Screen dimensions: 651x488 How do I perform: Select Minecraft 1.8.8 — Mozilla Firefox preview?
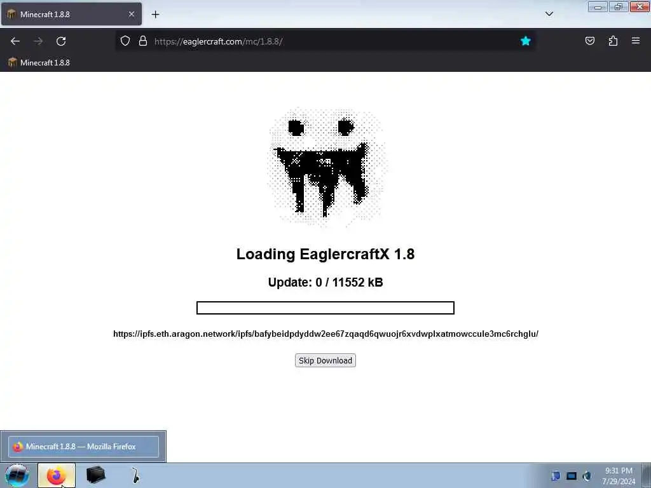(x=83, y=447)
